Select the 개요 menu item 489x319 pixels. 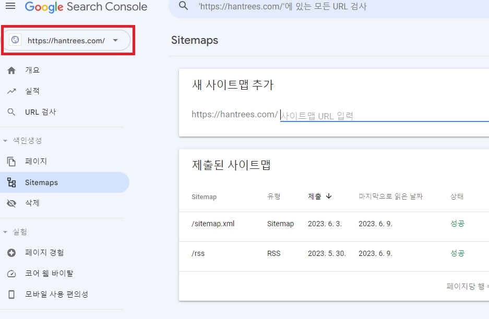pyautogui.click(x=31, y=70)
